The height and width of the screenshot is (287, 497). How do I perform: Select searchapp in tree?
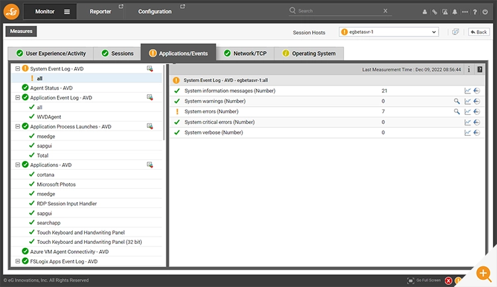(x=48, y=223)
